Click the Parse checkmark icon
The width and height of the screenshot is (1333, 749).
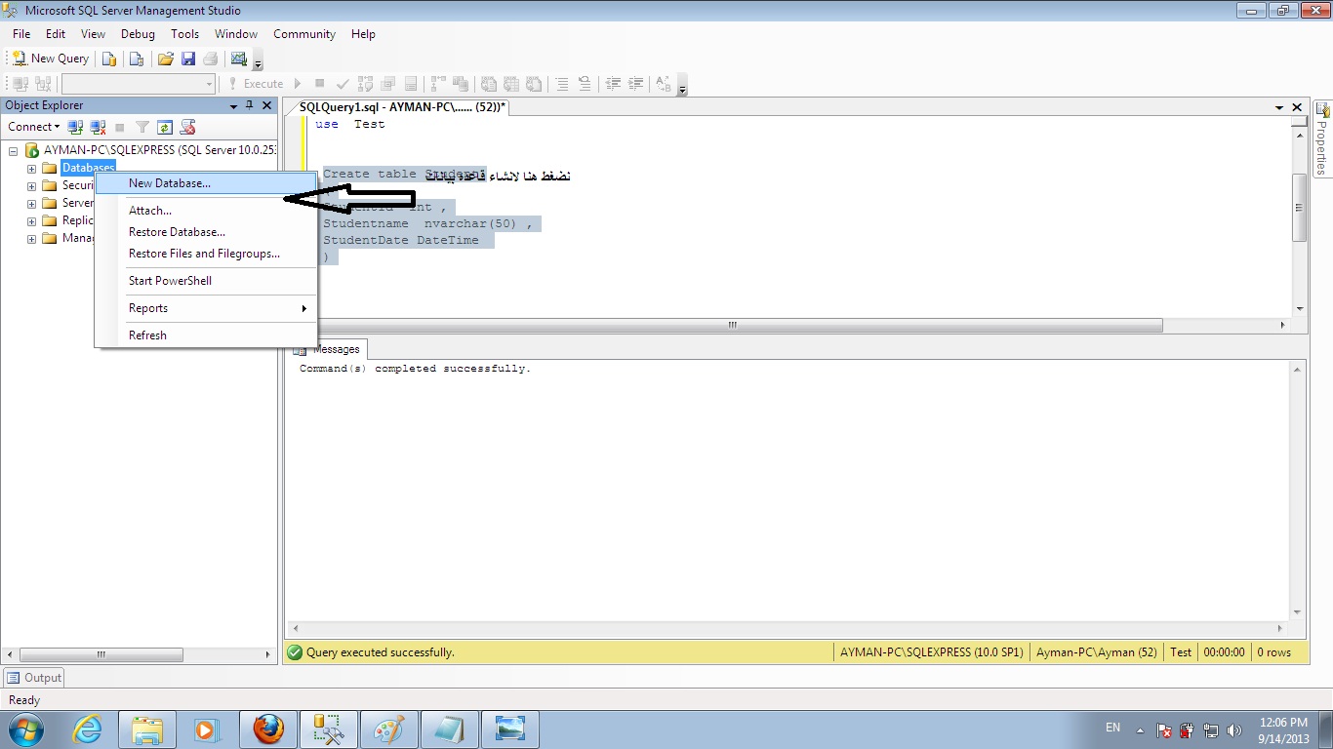[342, 84]
